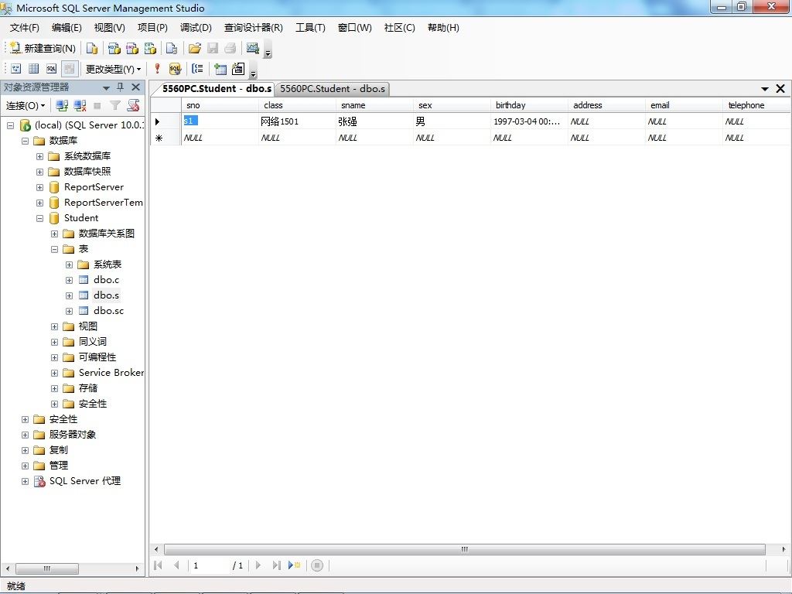
Task: Go to the first record
Action: pyautogui.click(x=158, y=565)
